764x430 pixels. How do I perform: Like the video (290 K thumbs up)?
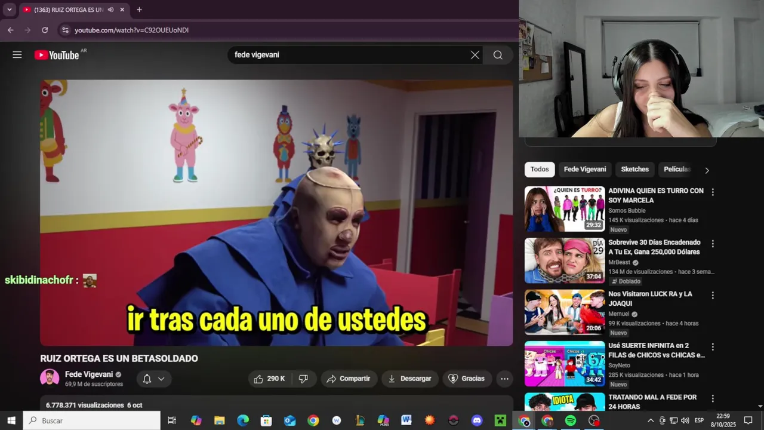click(x=269, y=379)
